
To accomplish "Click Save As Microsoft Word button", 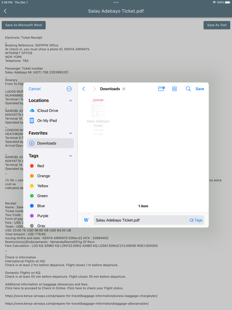I will click(x=24, y=25).
